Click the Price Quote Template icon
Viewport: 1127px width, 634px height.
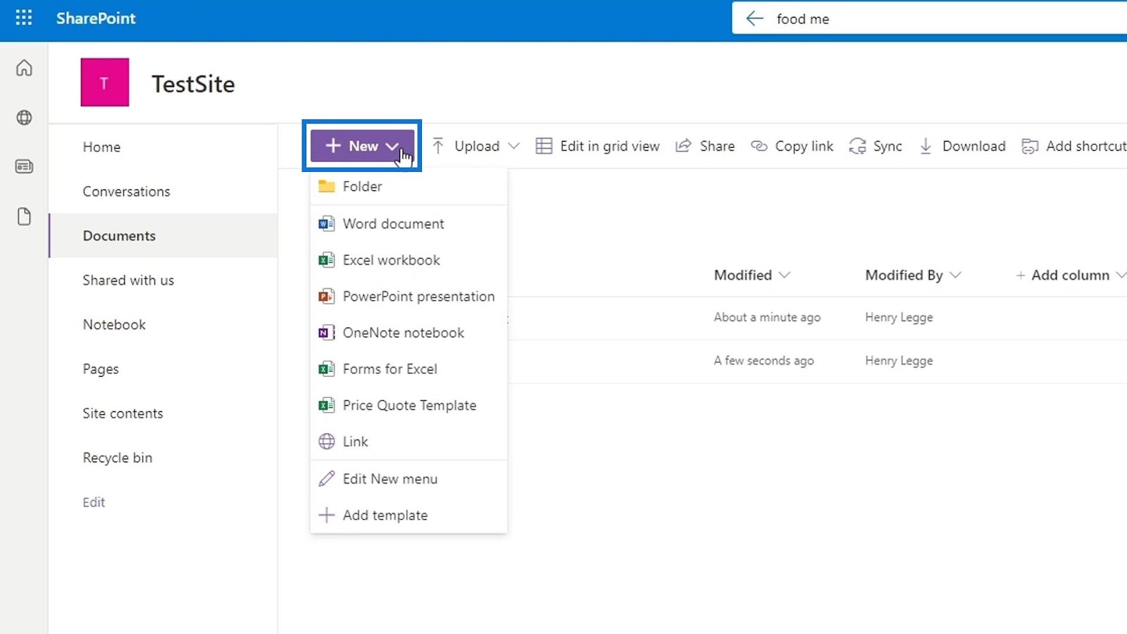(x=326, y=405)
